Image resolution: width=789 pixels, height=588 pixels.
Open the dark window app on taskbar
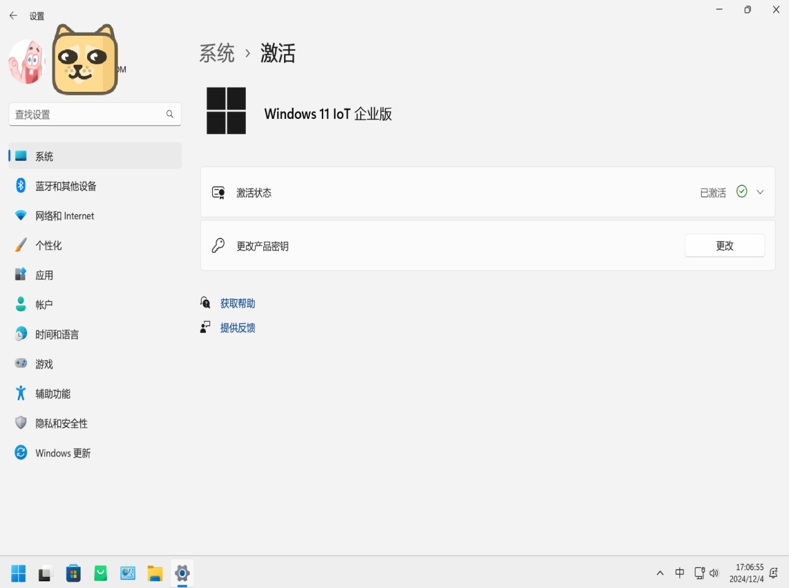46,574
